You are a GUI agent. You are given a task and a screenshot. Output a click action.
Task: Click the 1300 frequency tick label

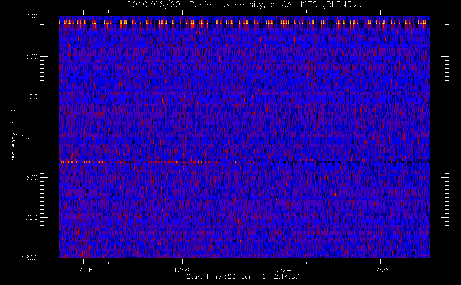click(30, 56)
